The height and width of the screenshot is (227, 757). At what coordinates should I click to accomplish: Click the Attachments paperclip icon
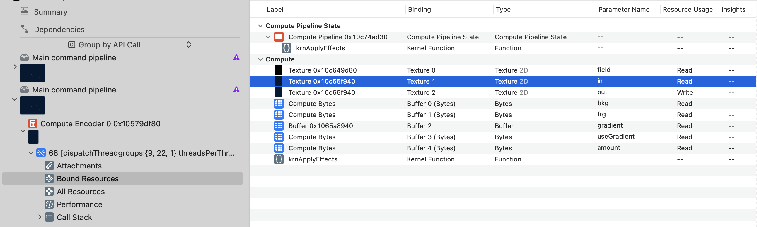click(49, 166)
